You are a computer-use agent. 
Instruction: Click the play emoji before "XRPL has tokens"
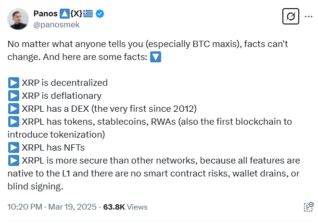[x=13, y=121]
